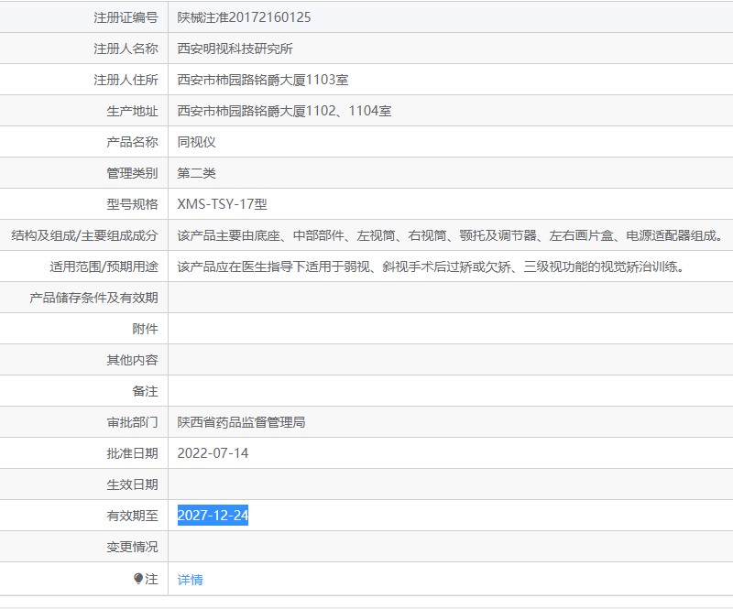Click the management category value 第二类
Screen dimensions: 733x609
196,173
